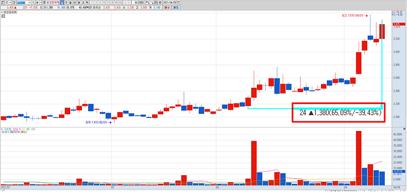
Task: Choose the 30 interval button
Action: coord(112,3)
